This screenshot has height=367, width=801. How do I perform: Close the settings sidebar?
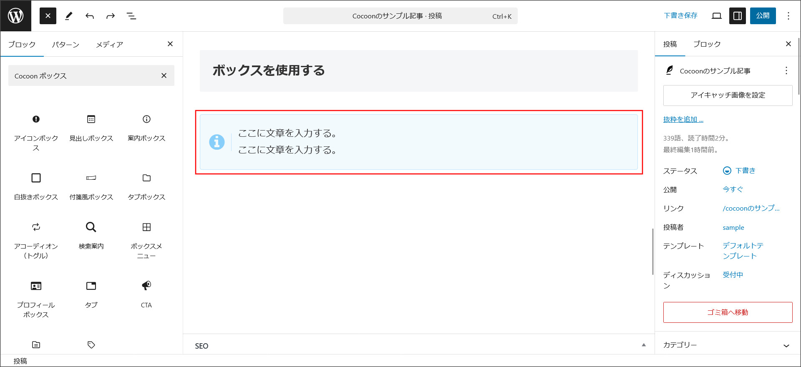(788, 44)
